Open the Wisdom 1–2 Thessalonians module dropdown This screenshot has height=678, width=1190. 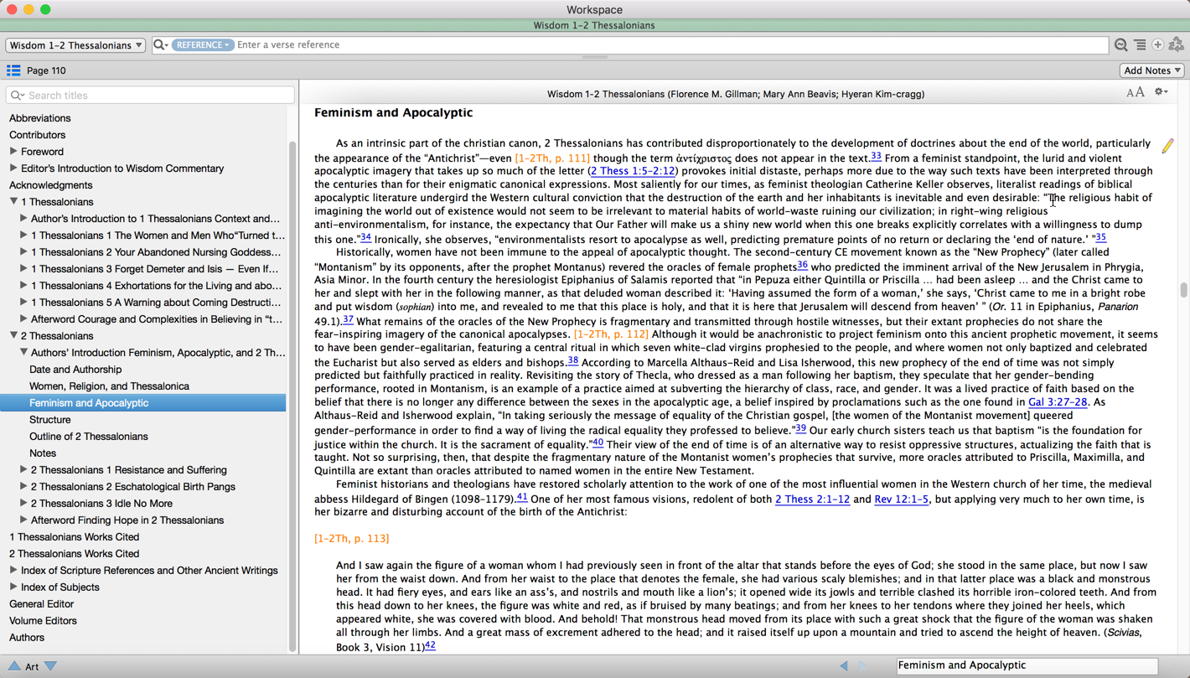(x=75, y=45)
